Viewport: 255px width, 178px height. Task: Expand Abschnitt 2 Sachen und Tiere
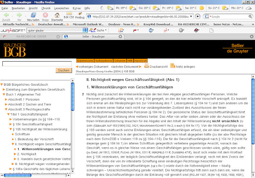click(x=6, y=104)
